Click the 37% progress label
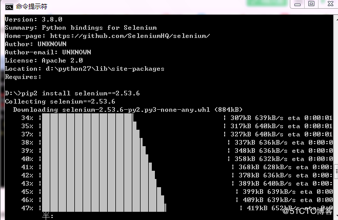The height and width of the screenshot is (220, 338). coord(27,134)
